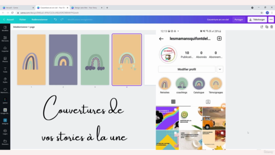This screenshot has width=275, height=155.
Task: Open the Google Drive integration
Action: (5, 111)
